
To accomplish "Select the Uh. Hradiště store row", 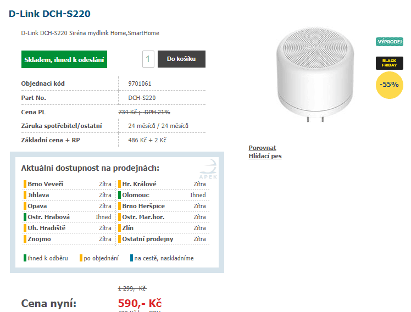I will [x=68, y=228].
